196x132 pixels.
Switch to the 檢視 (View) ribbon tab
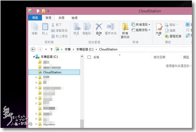[x=74, y=18]
